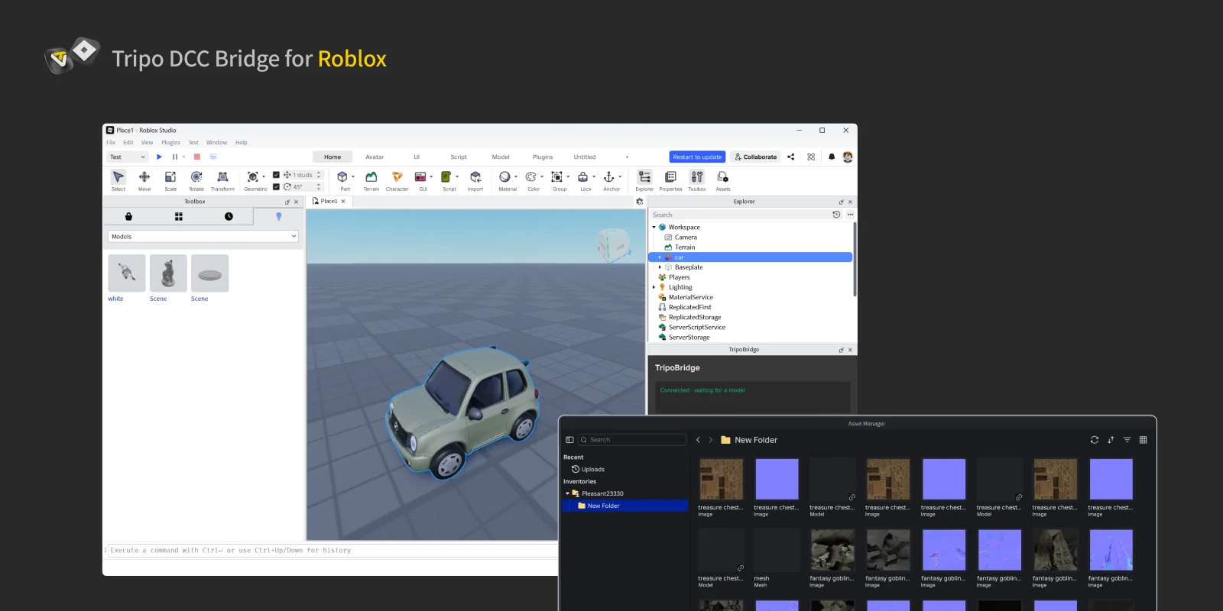This screenshot has width=1223, height=611.
Task: Toggle the rotate snap 45° checkbox
Action: 276,186
